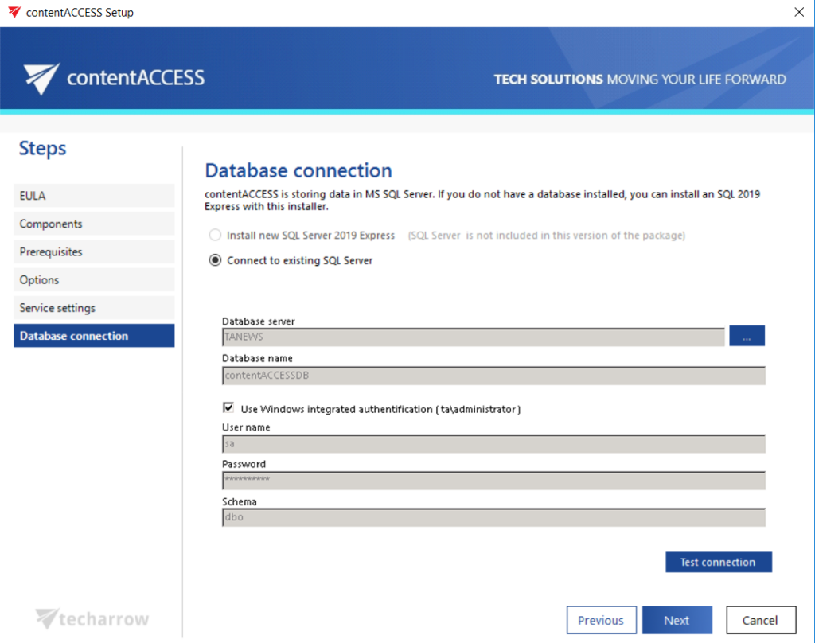The height and width of the screenshot is (643, 815).
Task: Click the Test connection button
Action: (x=718, y=562)
